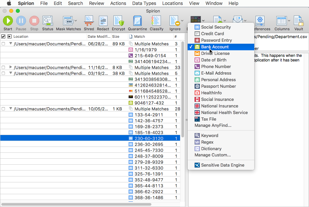Open the Locations menu
Screen dimensions: 309x207
pos(172,3)
